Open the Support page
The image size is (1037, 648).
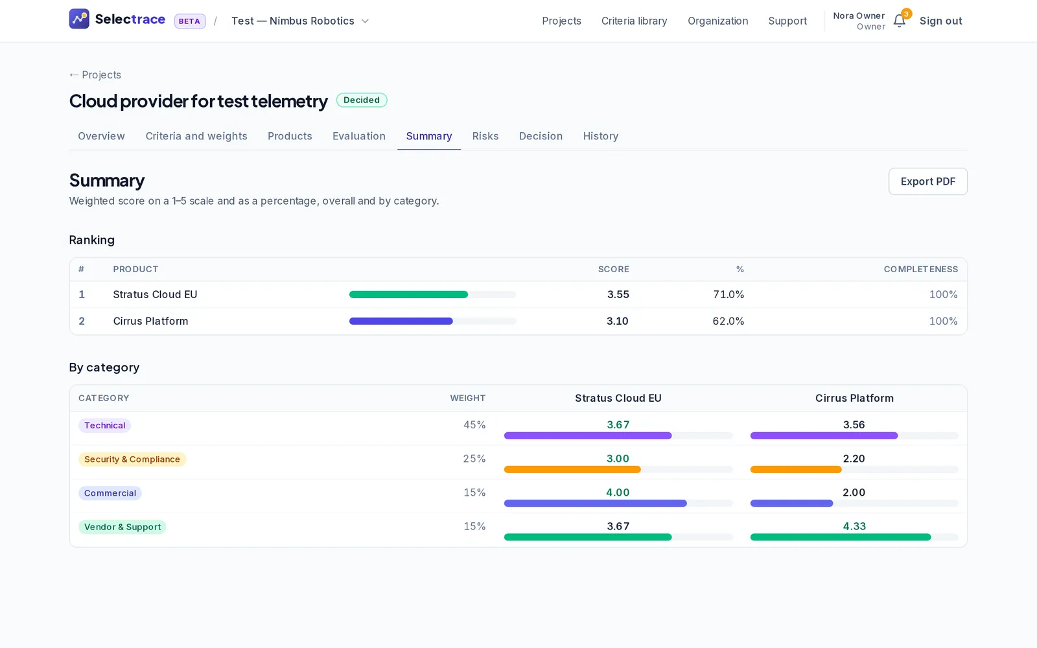787,21
